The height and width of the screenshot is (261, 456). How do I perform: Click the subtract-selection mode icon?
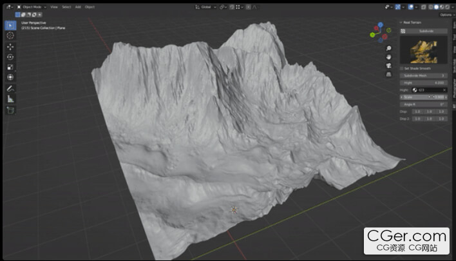pyautogui.click(x=29, y=15)
